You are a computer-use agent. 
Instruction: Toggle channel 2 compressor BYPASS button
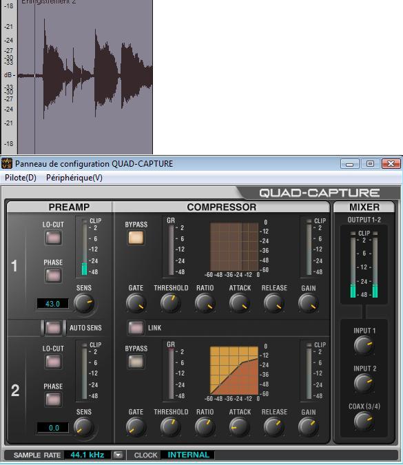pos(136,362)
